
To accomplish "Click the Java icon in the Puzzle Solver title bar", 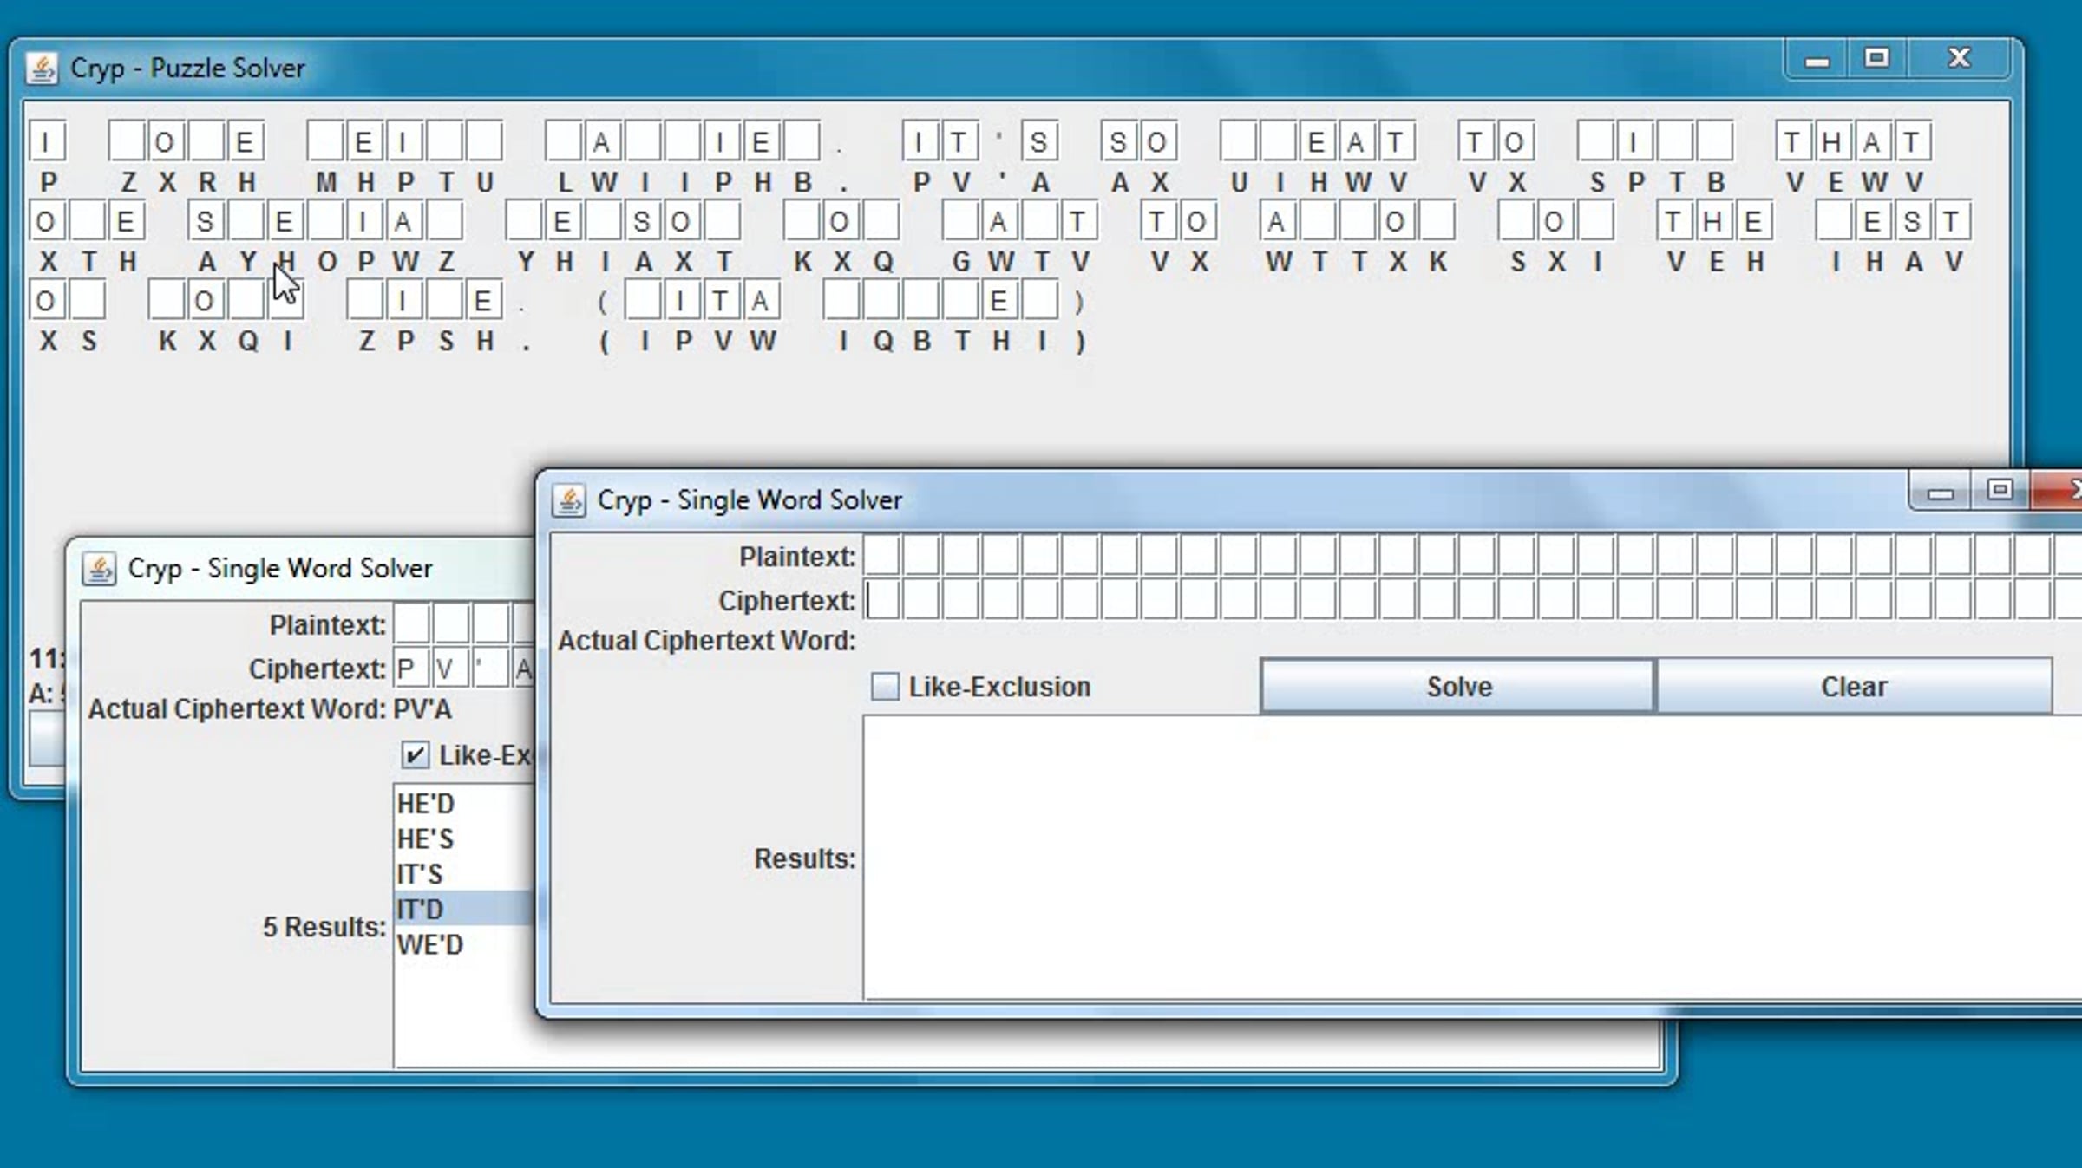I will (42, 68).
